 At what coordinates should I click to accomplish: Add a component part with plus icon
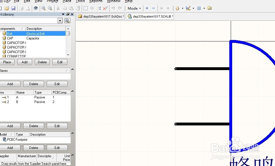coord(147,8)
